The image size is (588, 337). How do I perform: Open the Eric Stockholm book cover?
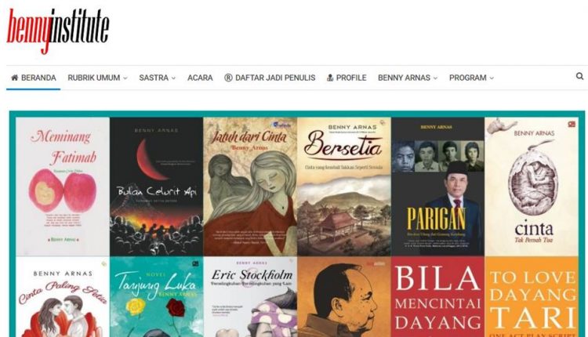[250, 296]
